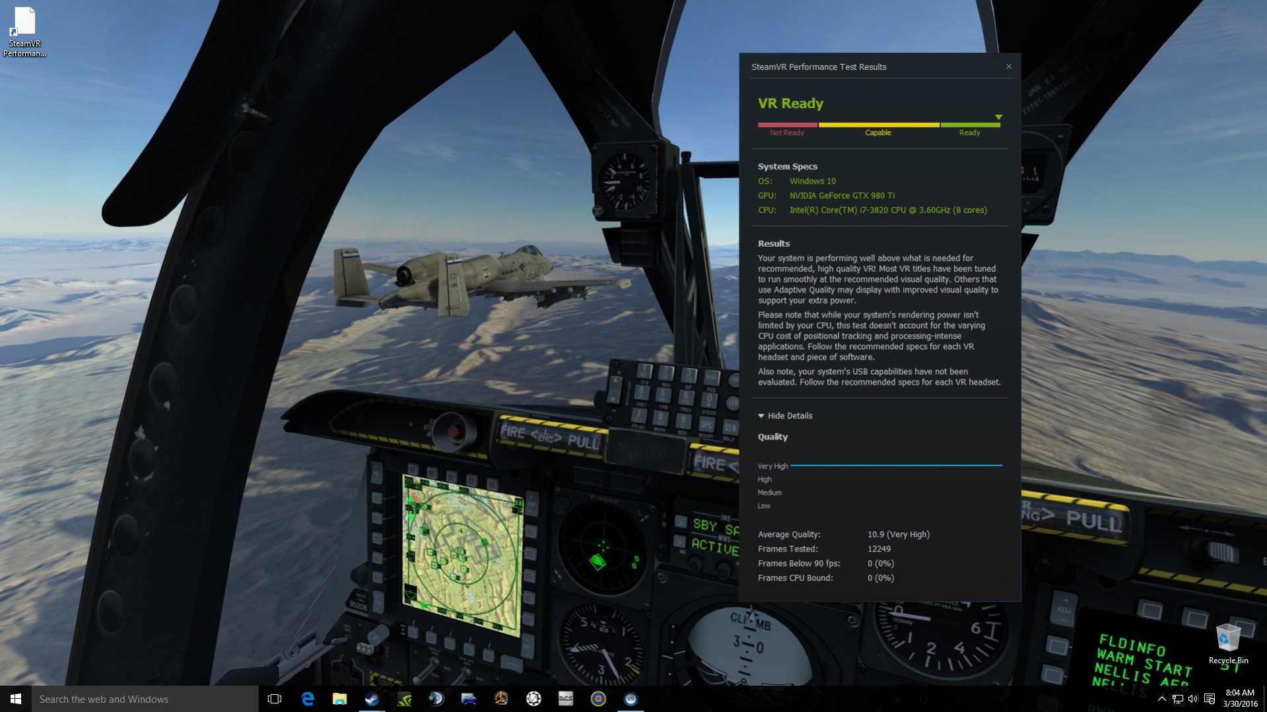Open the DCS taskbar icon
The height and width of the screenshot is (712, 1267).
tap(566, 699)
